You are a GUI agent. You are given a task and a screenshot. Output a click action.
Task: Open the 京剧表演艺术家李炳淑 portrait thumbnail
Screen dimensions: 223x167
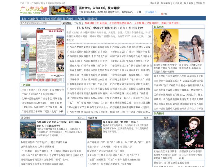(192, 132)
